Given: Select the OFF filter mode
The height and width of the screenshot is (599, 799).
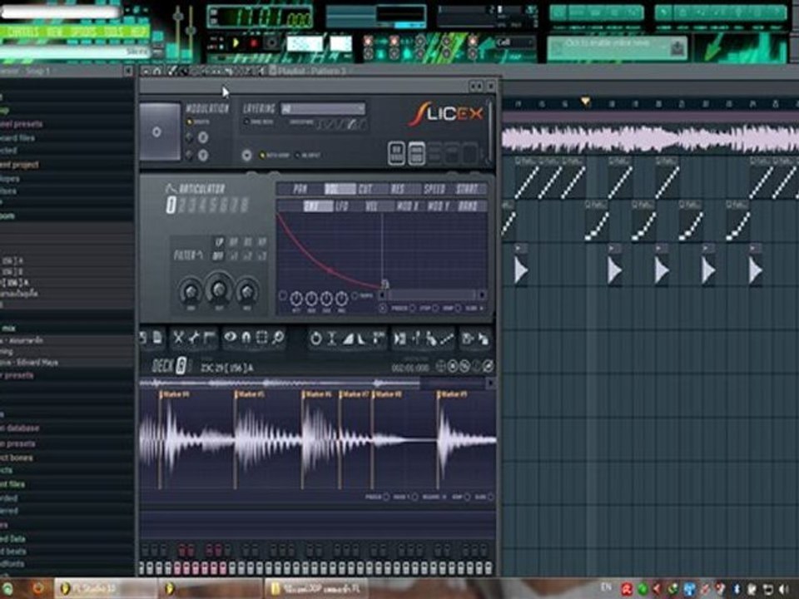Looking at the screenshot, I should tap(218, 256).
